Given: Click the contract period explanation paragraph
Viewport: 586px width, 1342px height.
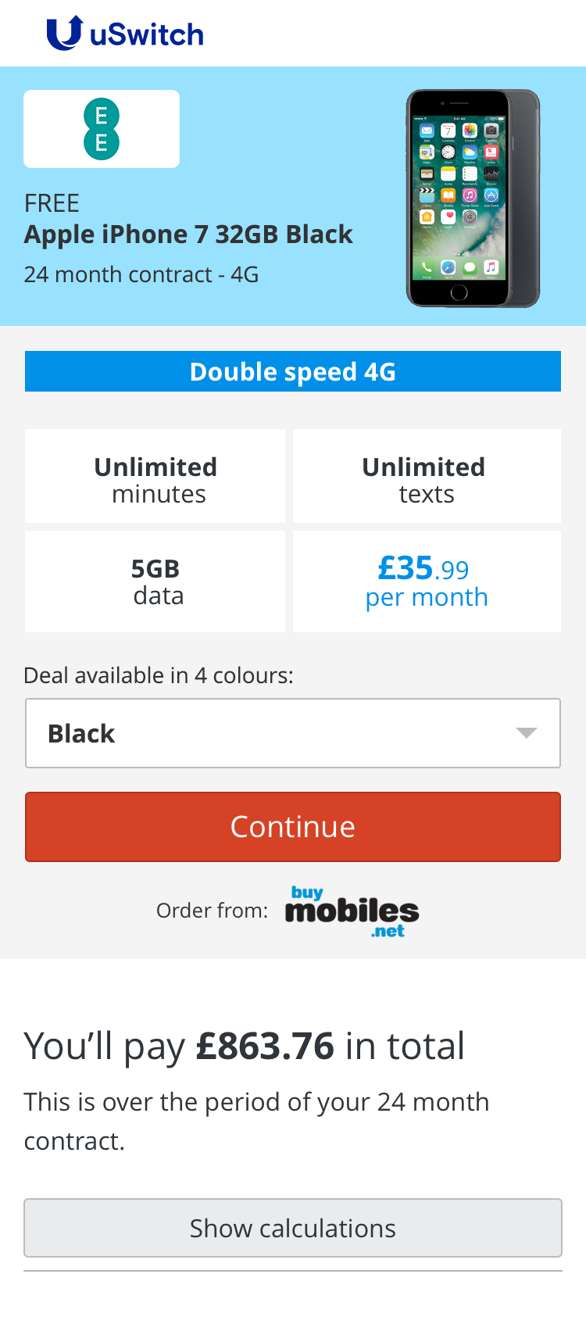Looking at the screenshot, I should pos(256,1121).
